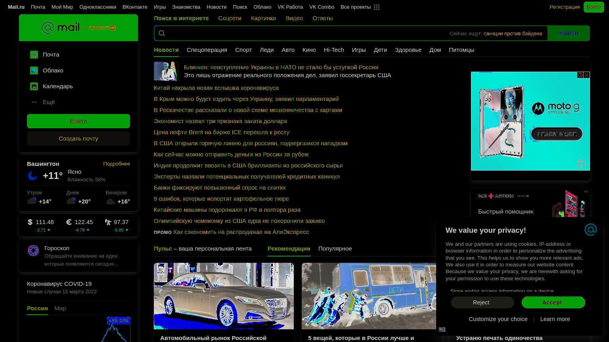Open Customize your choice link
Screen dimensions: 609x342
tap(498, 319)
